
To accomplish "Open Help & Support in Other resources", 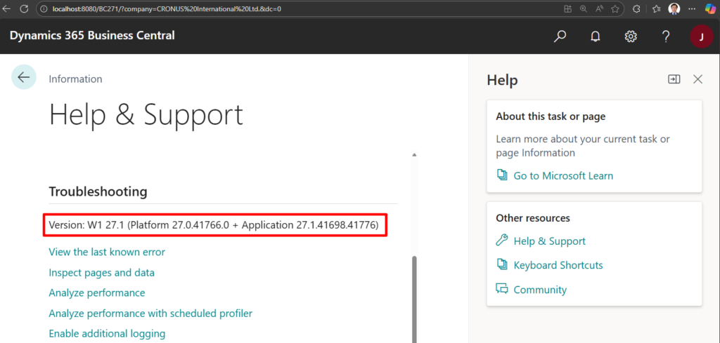I will pos(549,241).
